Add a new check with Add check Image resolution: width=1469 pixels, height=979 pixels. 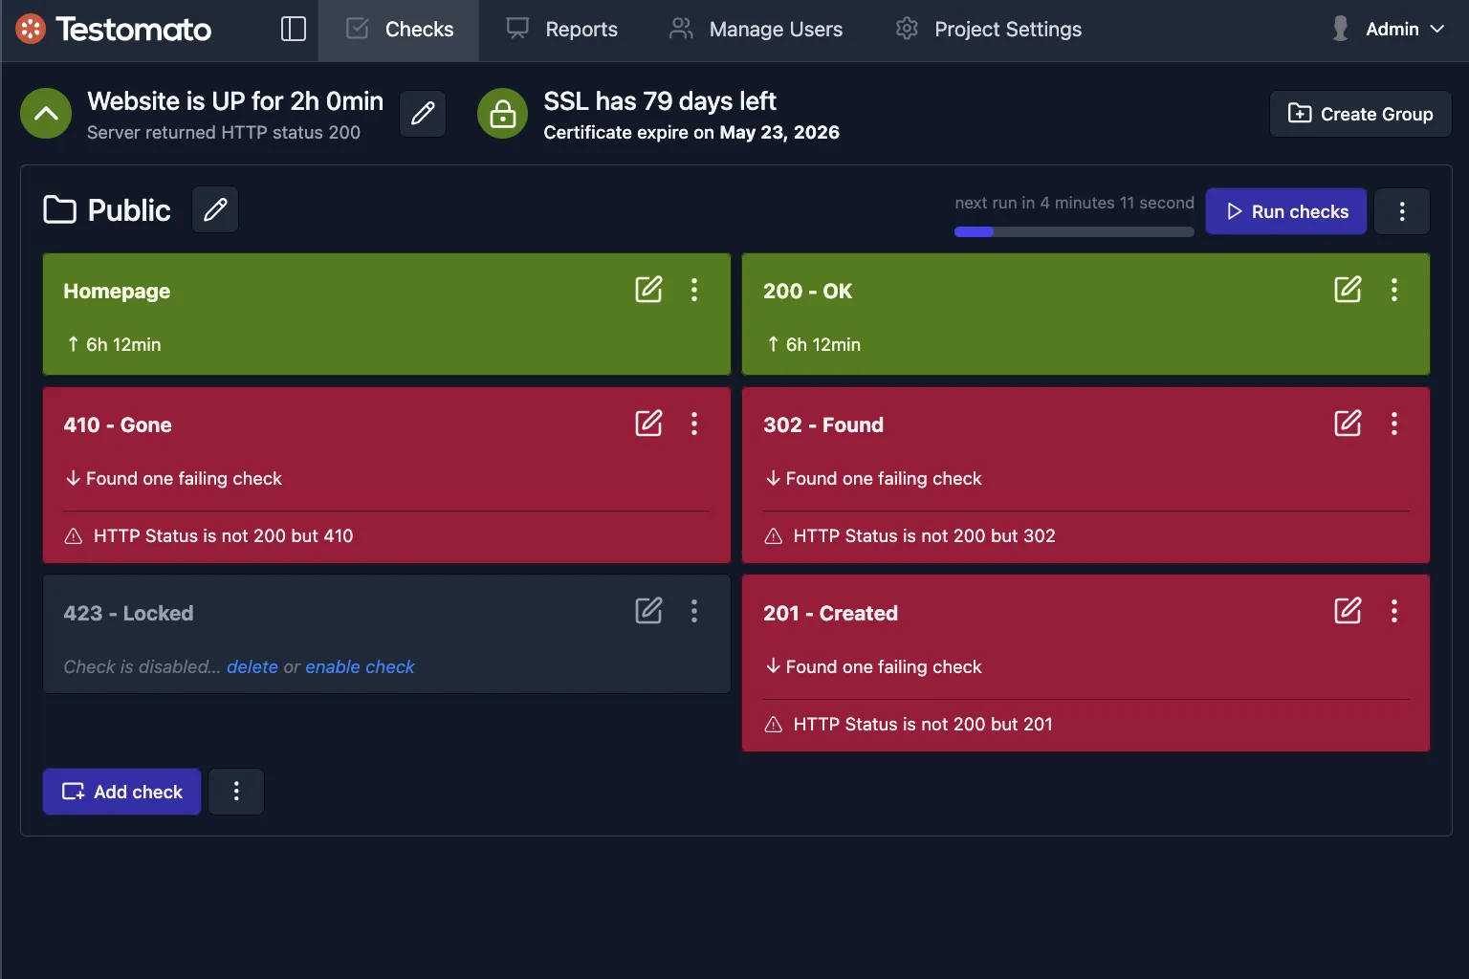pyautogui.click(x=121, y=792)
